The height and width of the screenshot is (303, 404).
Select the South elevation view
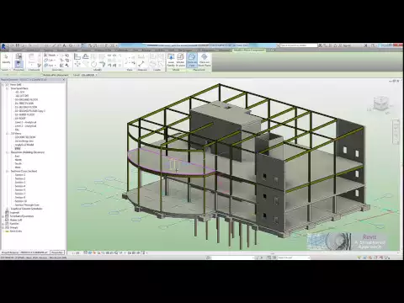18,163
